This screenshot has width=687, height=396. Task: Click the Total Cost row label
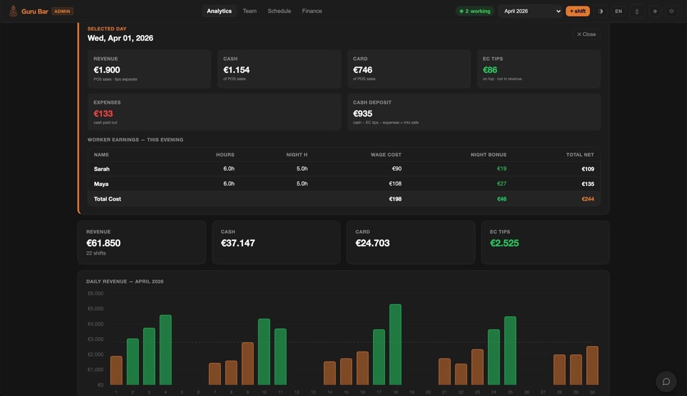pos(108,199)
